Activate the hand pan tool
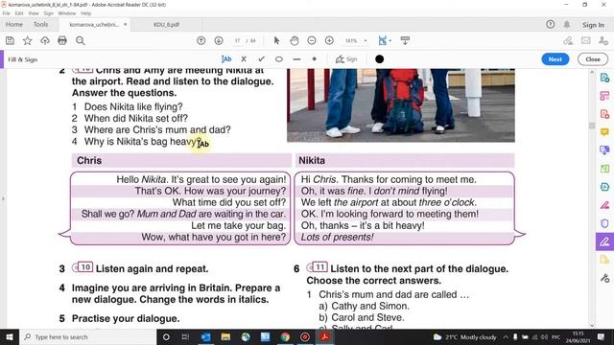614x345 pixels. [295, 40]
